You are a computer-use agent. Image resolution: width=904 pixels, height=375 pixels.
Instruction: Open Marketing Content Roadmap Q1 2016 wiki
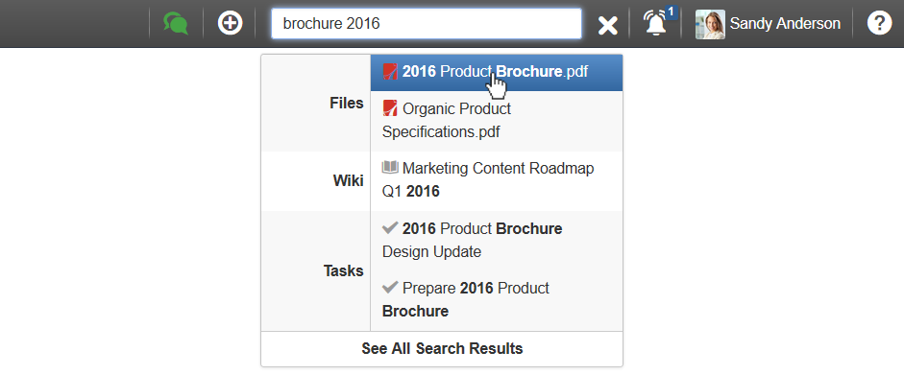pyautogui.click(x=497, y=180)
